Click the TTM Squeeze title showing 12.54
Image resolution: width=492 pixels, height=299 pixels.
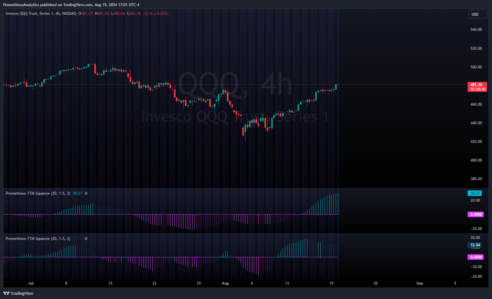[38, 239]
